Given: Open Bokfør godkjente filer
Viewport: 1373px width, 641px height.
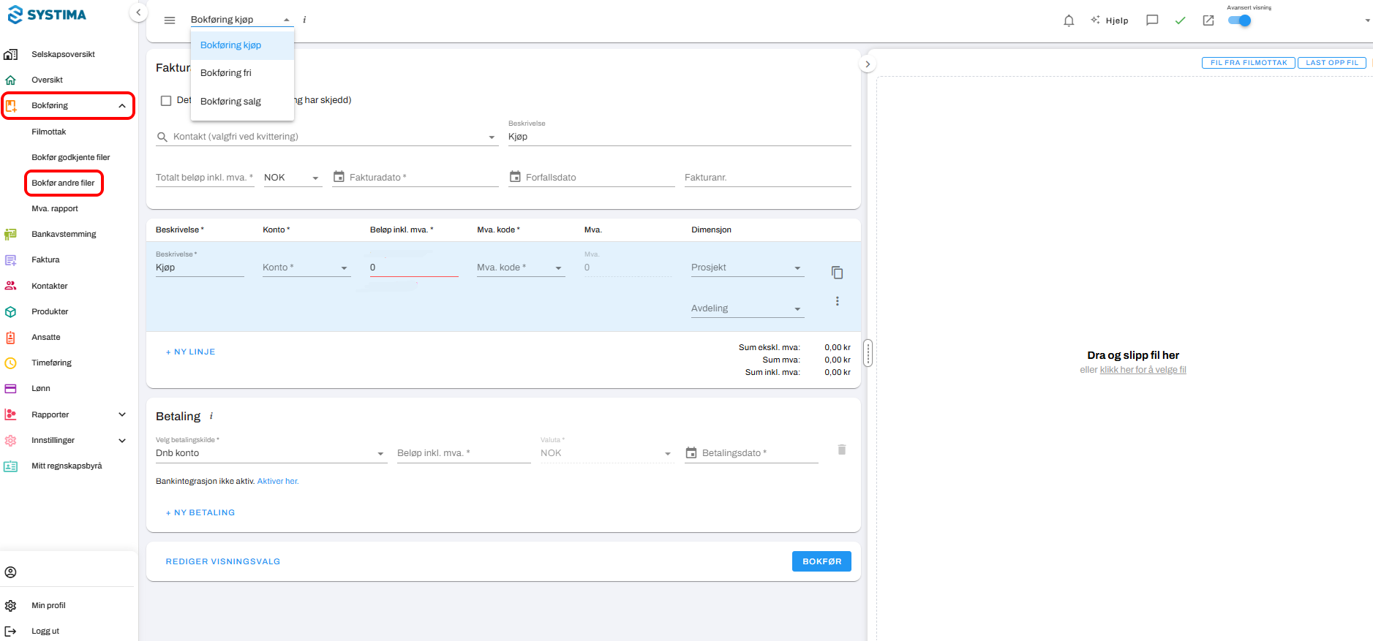Looking at the screenshot, I should 70,157.
